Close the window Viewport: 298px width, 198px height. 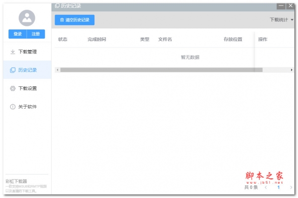tap(291, 6)
